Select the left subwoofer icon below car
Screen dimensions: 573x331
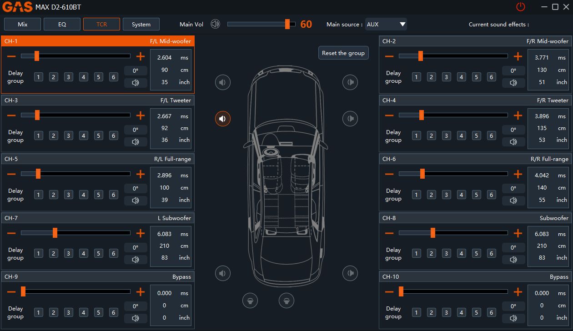(250, 300)
